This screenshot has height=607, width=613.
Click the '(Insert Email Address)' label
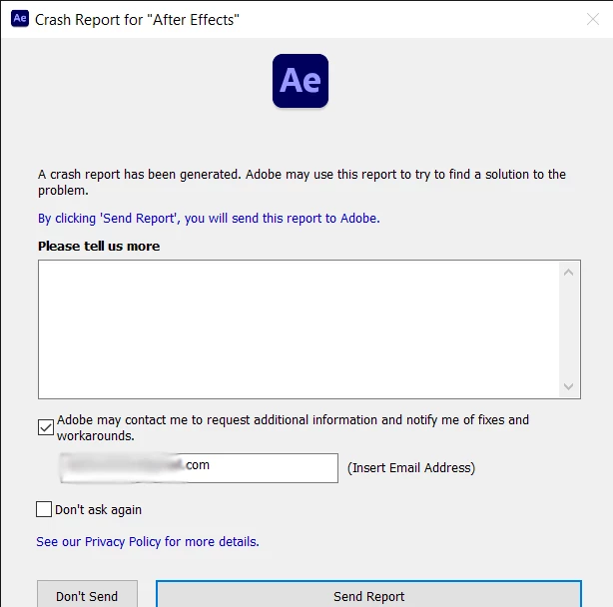pos(411,468)
